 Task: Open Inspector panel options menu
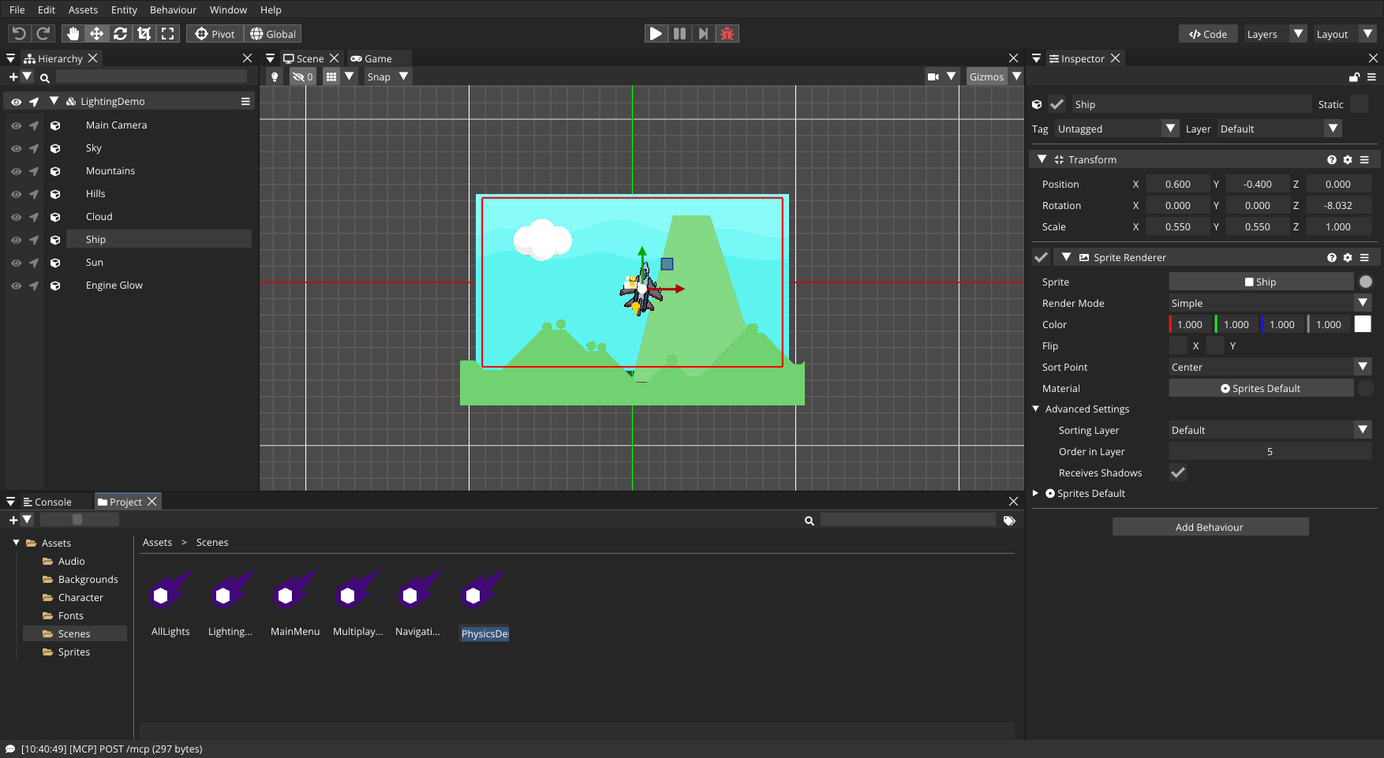(x=1371, y=77)
